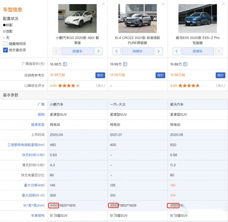The image size is (228, 222).
Task: Move the ID.4 CROZZ column left with the arrow
Action: (117, 51)
